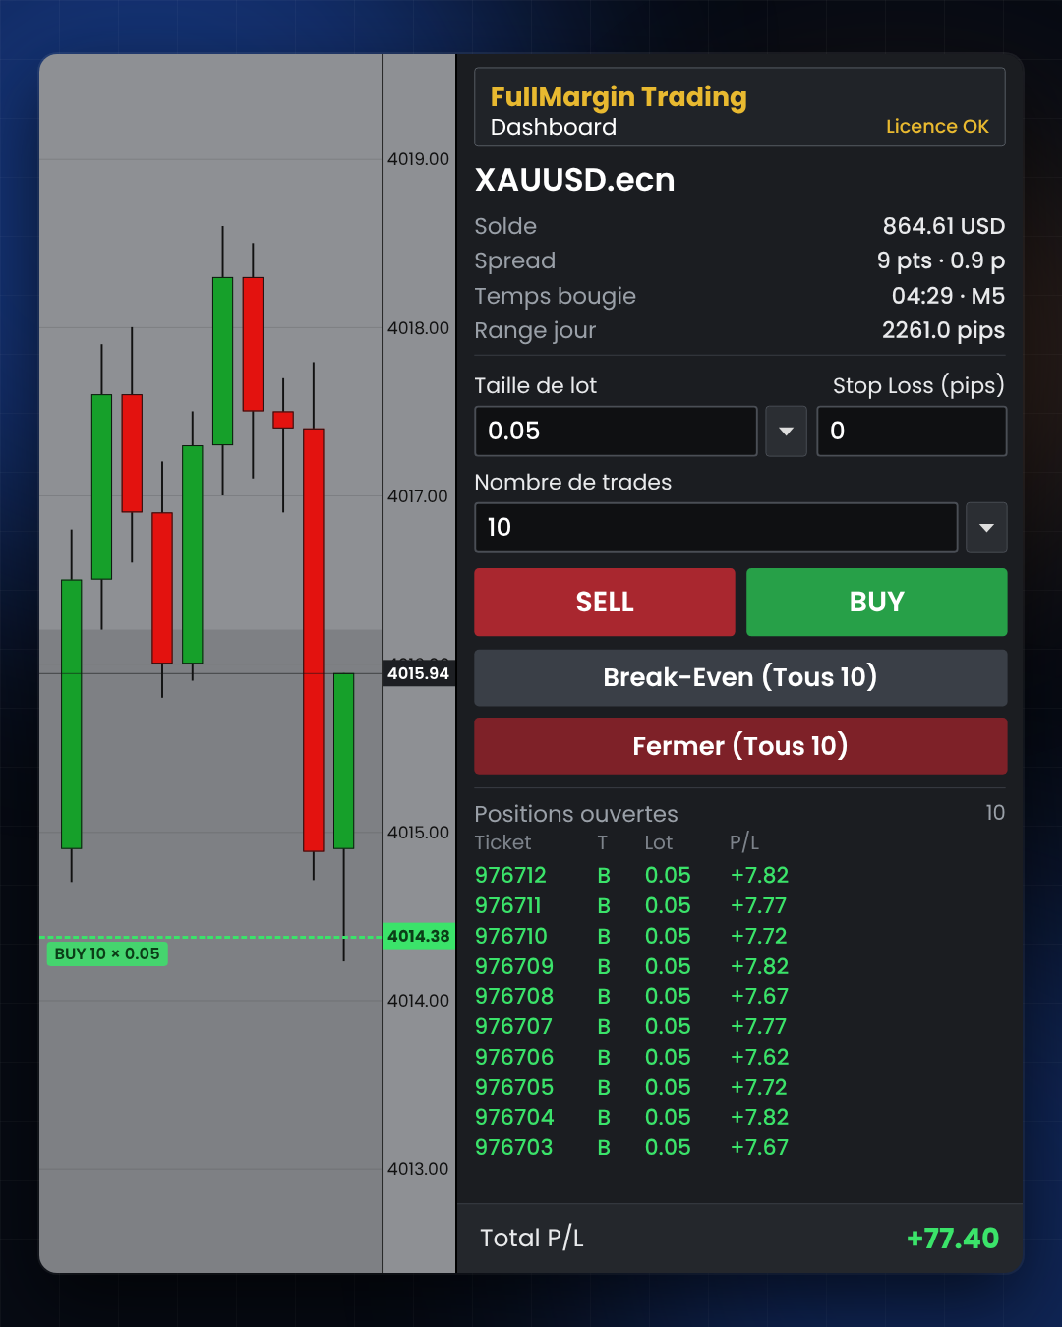This screenshot has height=1327, width=1062.
Task: Select position ticket 976708
Action: pyautogui.click(x=514, y=996)
